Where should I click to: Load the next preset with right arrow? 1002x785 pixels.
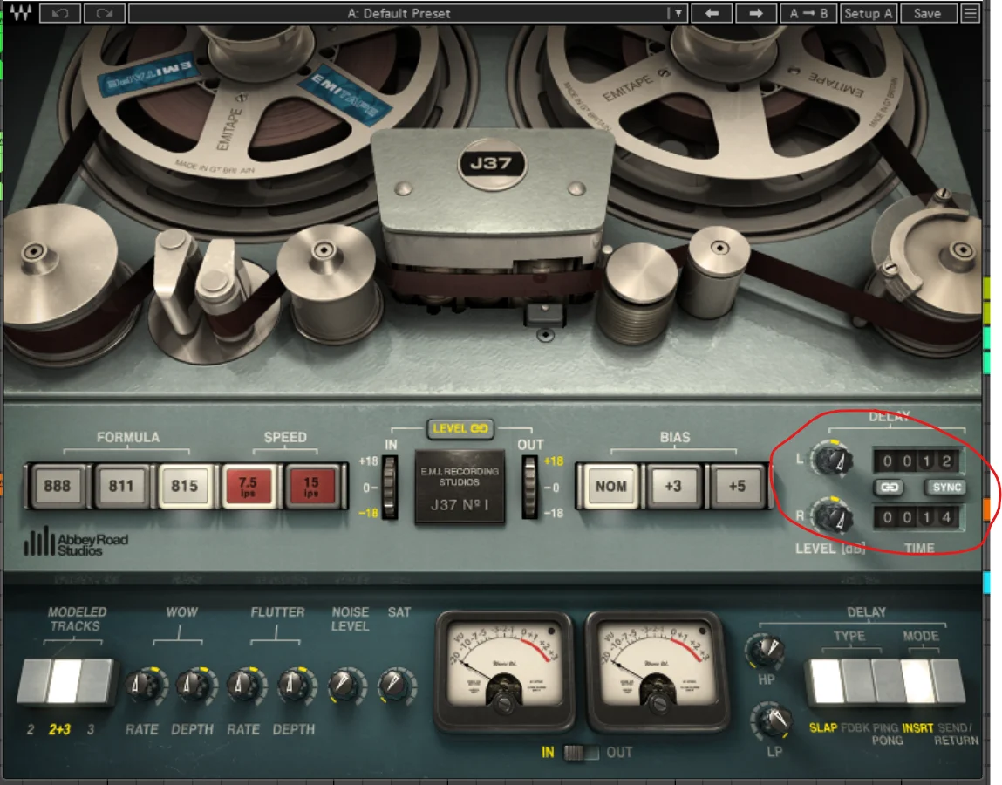(x=756, y=13)
